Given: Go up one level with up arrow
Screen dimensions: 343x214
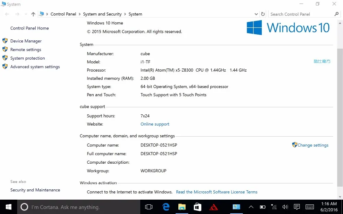Looking at the screenshot, I should click(33, 14).
